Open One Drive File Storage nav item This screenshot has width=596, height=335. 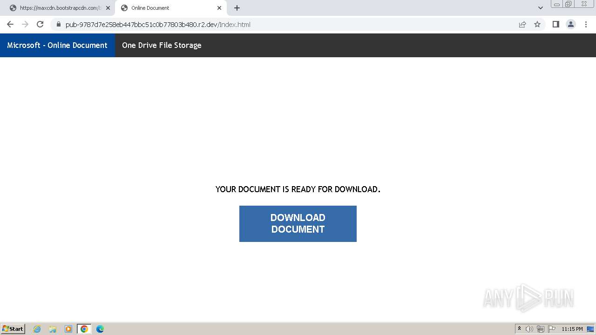pyautogui.click(x=162, y=45)
